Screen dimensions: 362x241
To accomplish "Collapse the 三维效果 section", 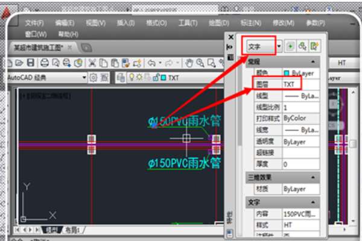I will (x=313, y=177).
